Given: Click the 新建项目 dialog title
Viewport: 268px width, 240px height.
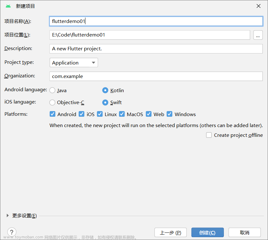Looking at the screenshot, I should click(25, 6).
